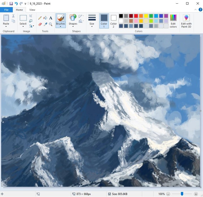The height and width of the screenshot is (197, 203).
Task: Click the Copy icon in Clipboard
Action: (x=13, y=21)
